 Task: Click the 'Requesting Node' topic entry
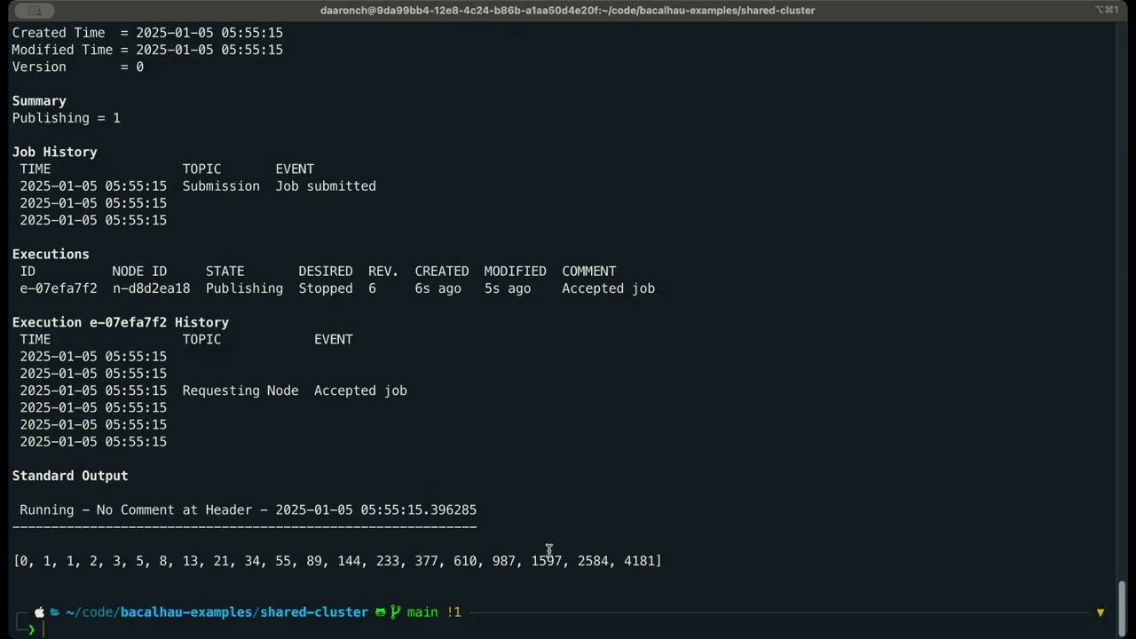[241, 390]
